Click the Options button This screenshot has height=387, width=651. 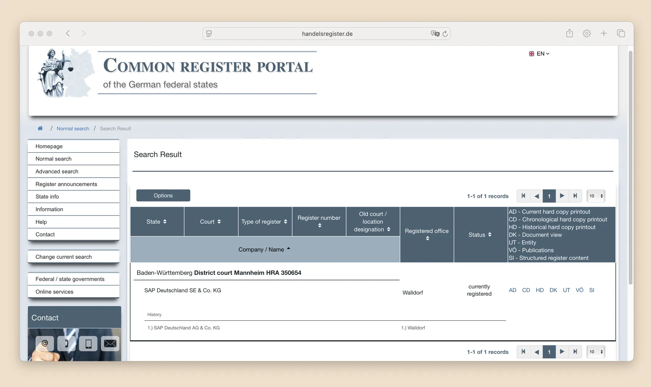click(x=163, y=195)
